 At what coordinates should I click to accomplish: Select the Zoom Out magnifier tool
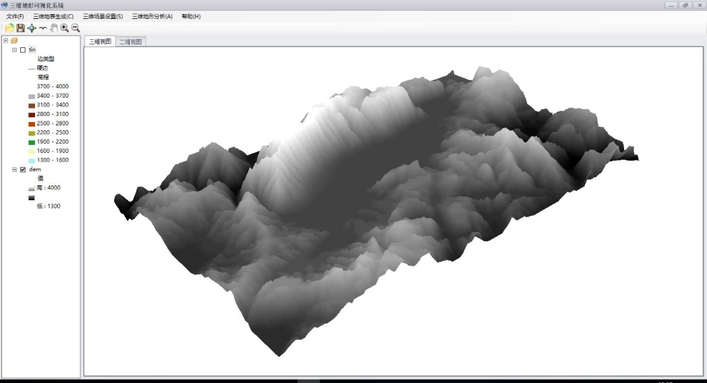point(76,28)
